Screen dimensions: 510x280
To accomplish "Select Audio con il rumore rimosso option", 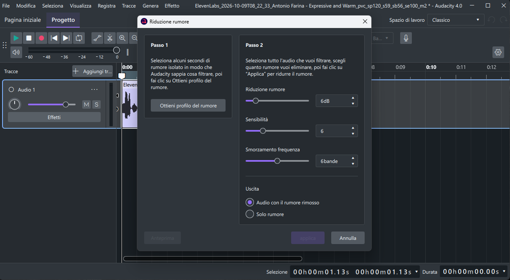I will (x=250, y=202).
